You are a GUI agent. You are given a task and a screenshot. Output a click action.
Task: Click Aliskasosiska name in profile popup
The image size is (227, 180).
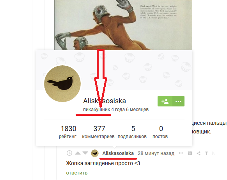[x=105, y=101]
